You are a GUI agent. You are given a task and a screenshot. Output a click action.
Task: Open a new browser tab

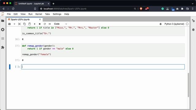pos(53,4)
